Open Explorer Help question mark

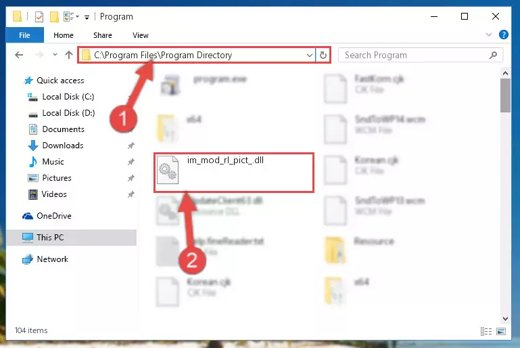(503, 35)
